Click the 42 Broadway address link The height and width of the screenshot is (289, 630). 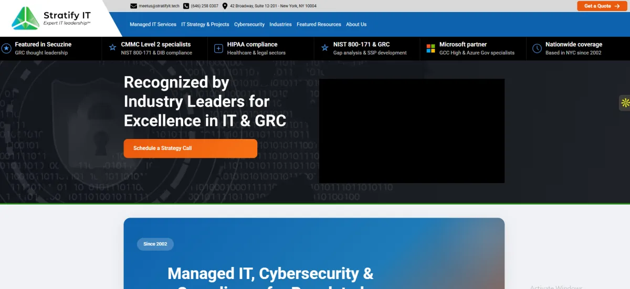pos(273,6)
